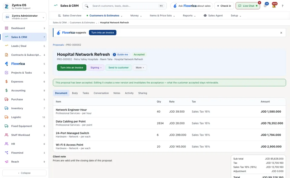Click the blue Turn into an invoice suggestion

(x=103, y=33)
